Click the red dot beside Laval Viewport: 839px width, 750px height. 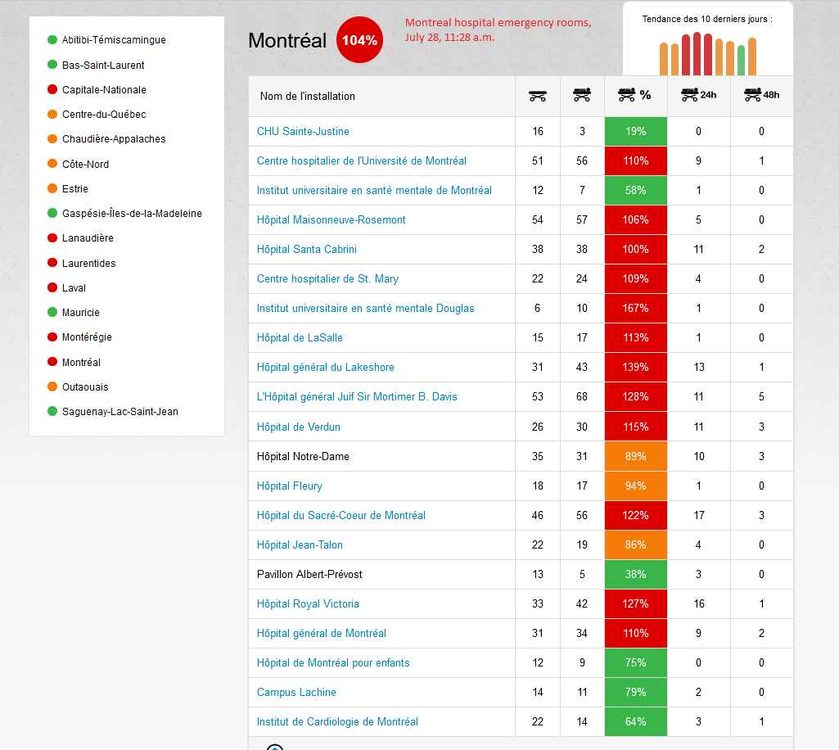[52, 287]
